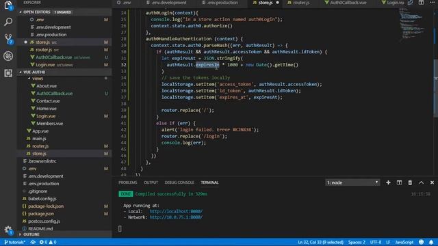Split the editor with the layout icon
Image resolution: width=438 pixels, height=246 pixels.
(421, 3)
